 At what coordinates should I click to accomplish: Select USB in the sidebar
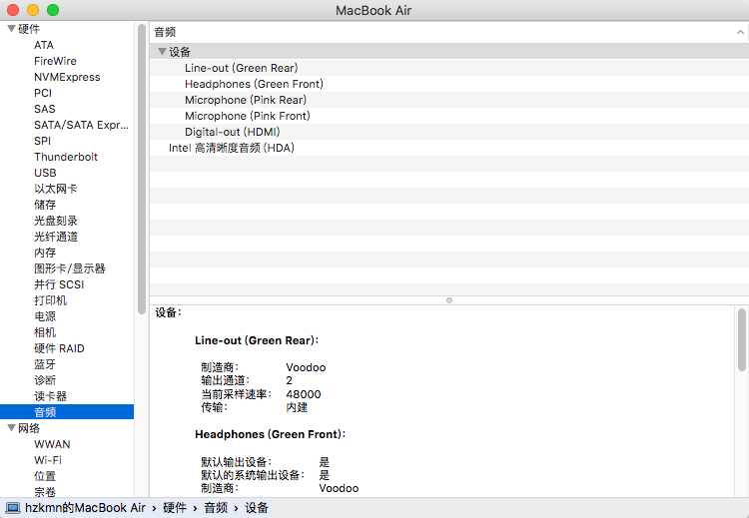[45, 173]
